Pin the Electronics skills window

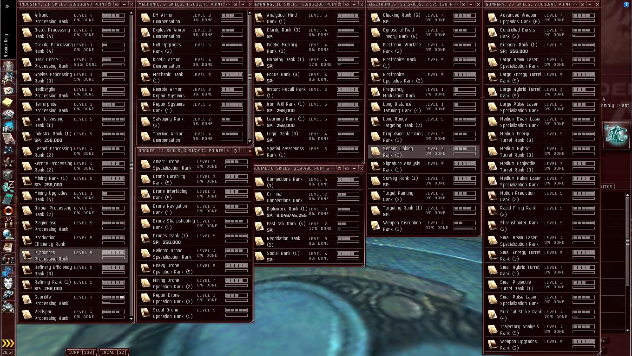463,4
